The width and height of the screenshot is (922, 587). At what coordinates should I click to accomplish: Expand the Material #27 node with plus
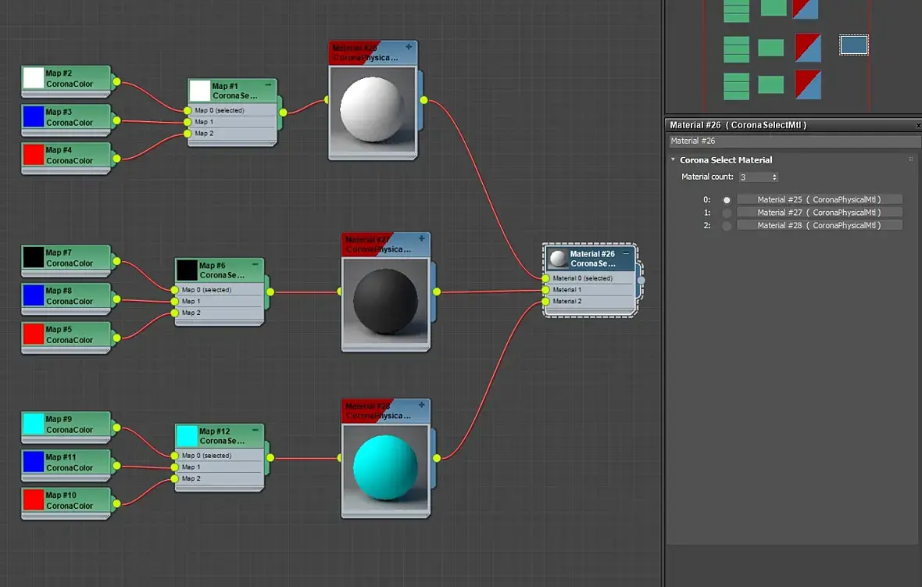(x=422, y=238)
